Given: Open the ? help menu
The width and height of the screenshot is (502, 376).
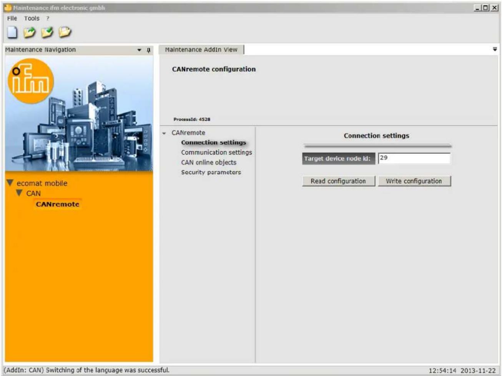Looking at the screenshot, I should pos(48,18).
